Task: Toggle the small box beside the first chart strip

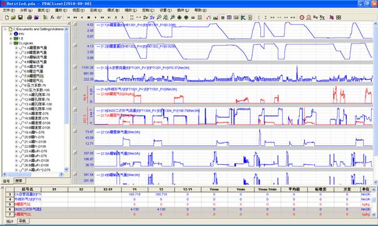Action: [75, 24]
